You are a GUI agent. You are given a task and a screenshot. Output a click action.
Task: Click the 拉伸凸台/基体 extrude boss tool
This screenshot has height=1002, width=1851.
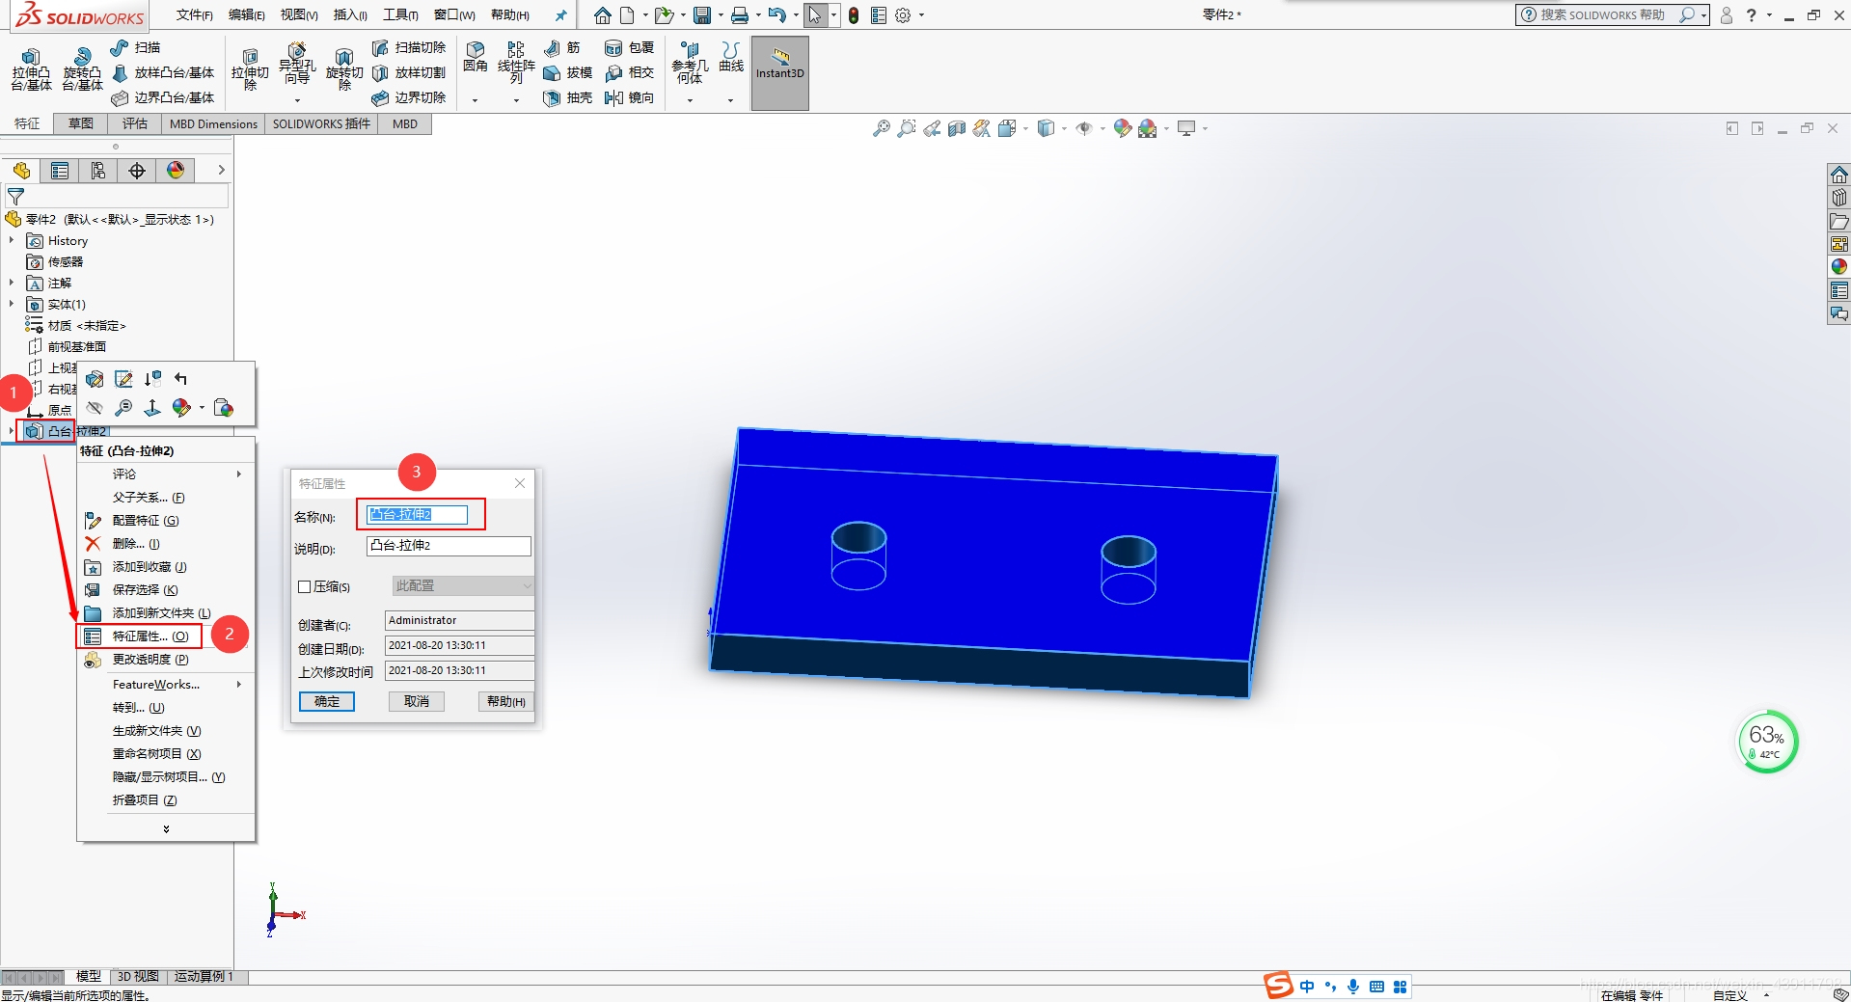pos(31,69)
